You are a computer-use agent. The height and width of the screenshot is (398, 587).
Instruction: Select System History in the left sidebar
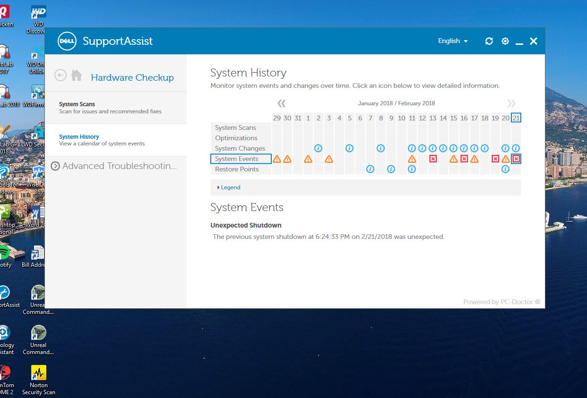(79, 137)
